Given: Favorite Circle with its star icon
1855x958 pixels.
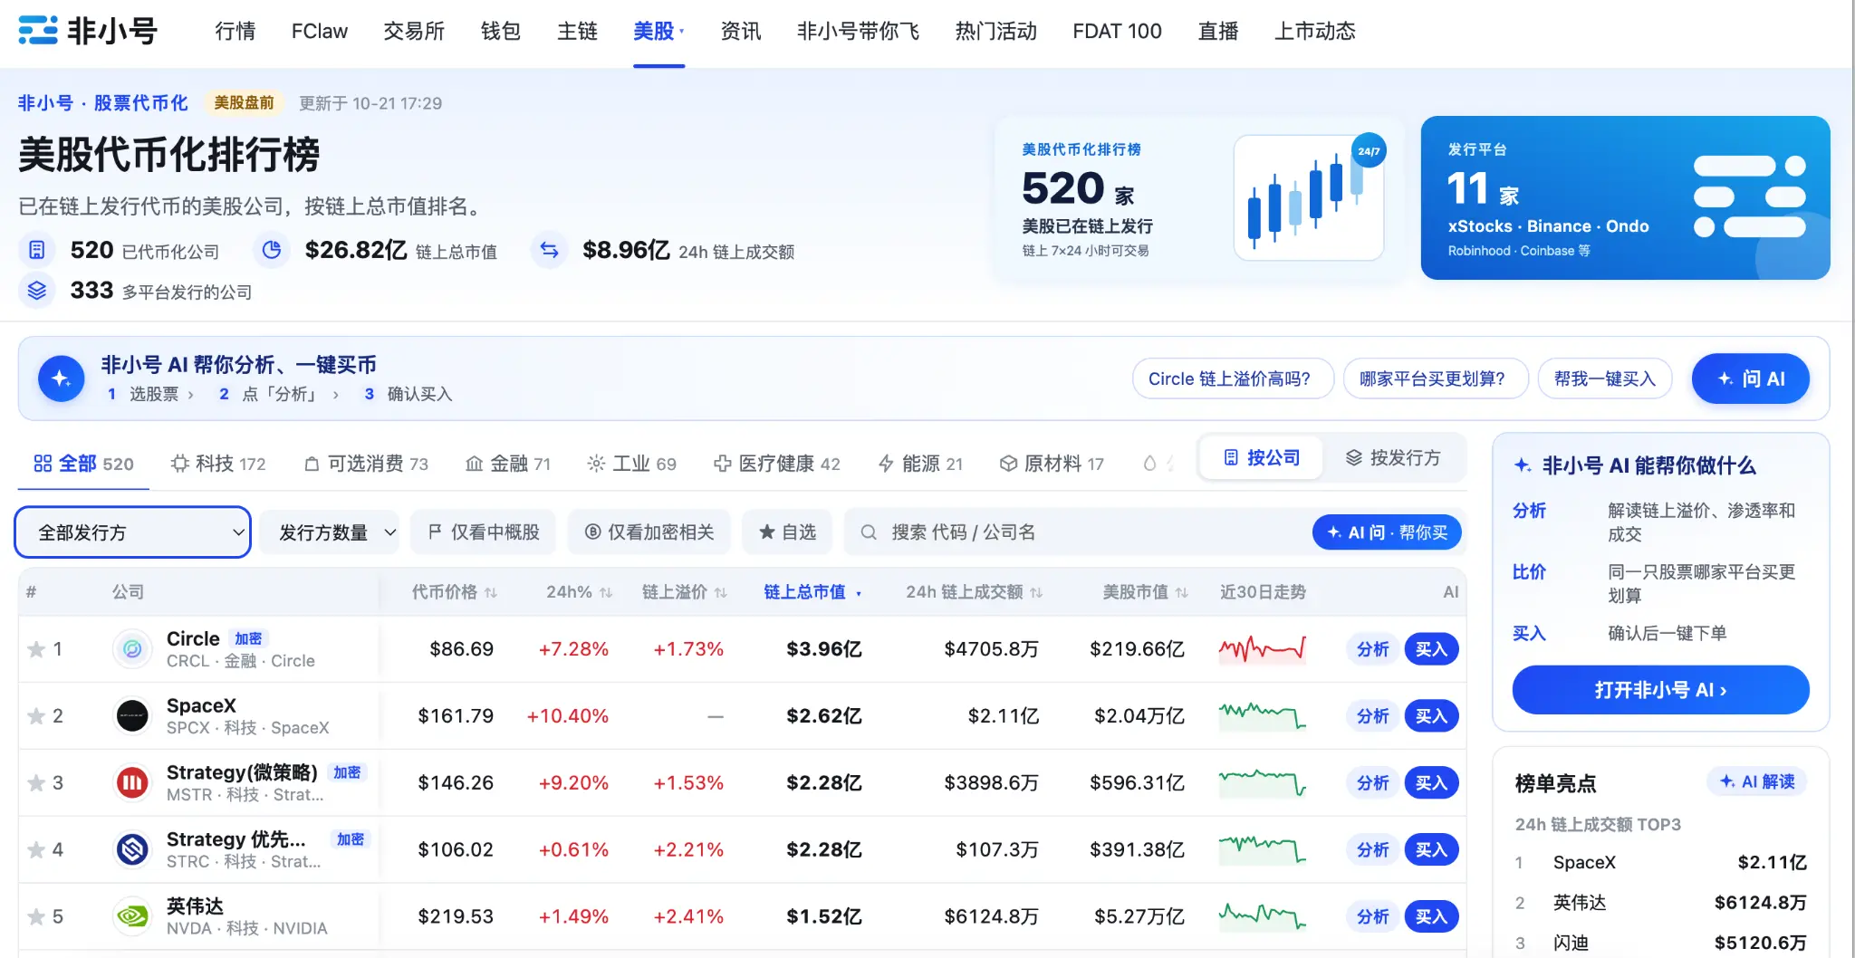Looking at the screenshot, I should tap(36, 649).
